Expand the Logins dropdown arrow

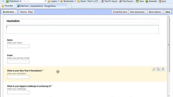[58, 1]
